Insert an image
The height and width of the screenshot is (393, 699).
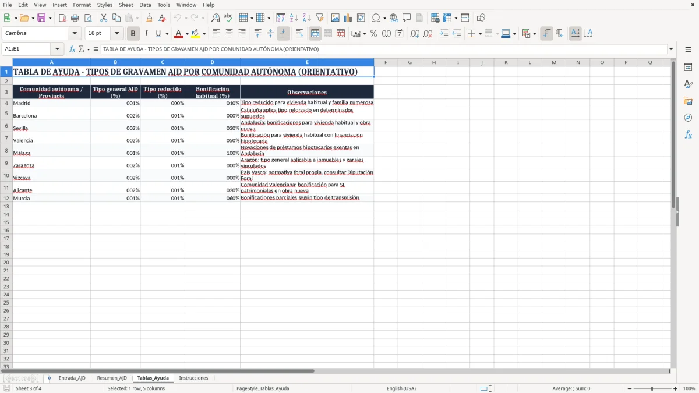pos(336,18)
